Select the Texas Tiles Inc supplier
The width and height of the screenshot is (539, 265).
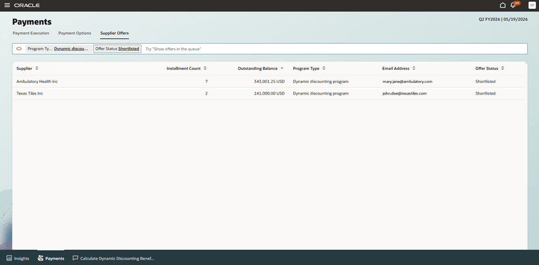point(29,93)
